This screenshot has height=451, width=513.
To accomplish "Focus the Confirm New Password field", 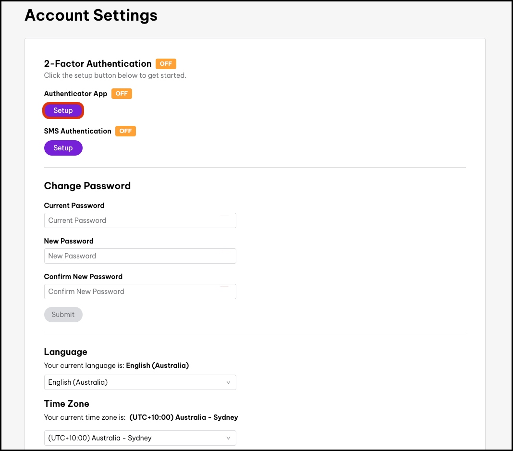I will coord(140,292).
